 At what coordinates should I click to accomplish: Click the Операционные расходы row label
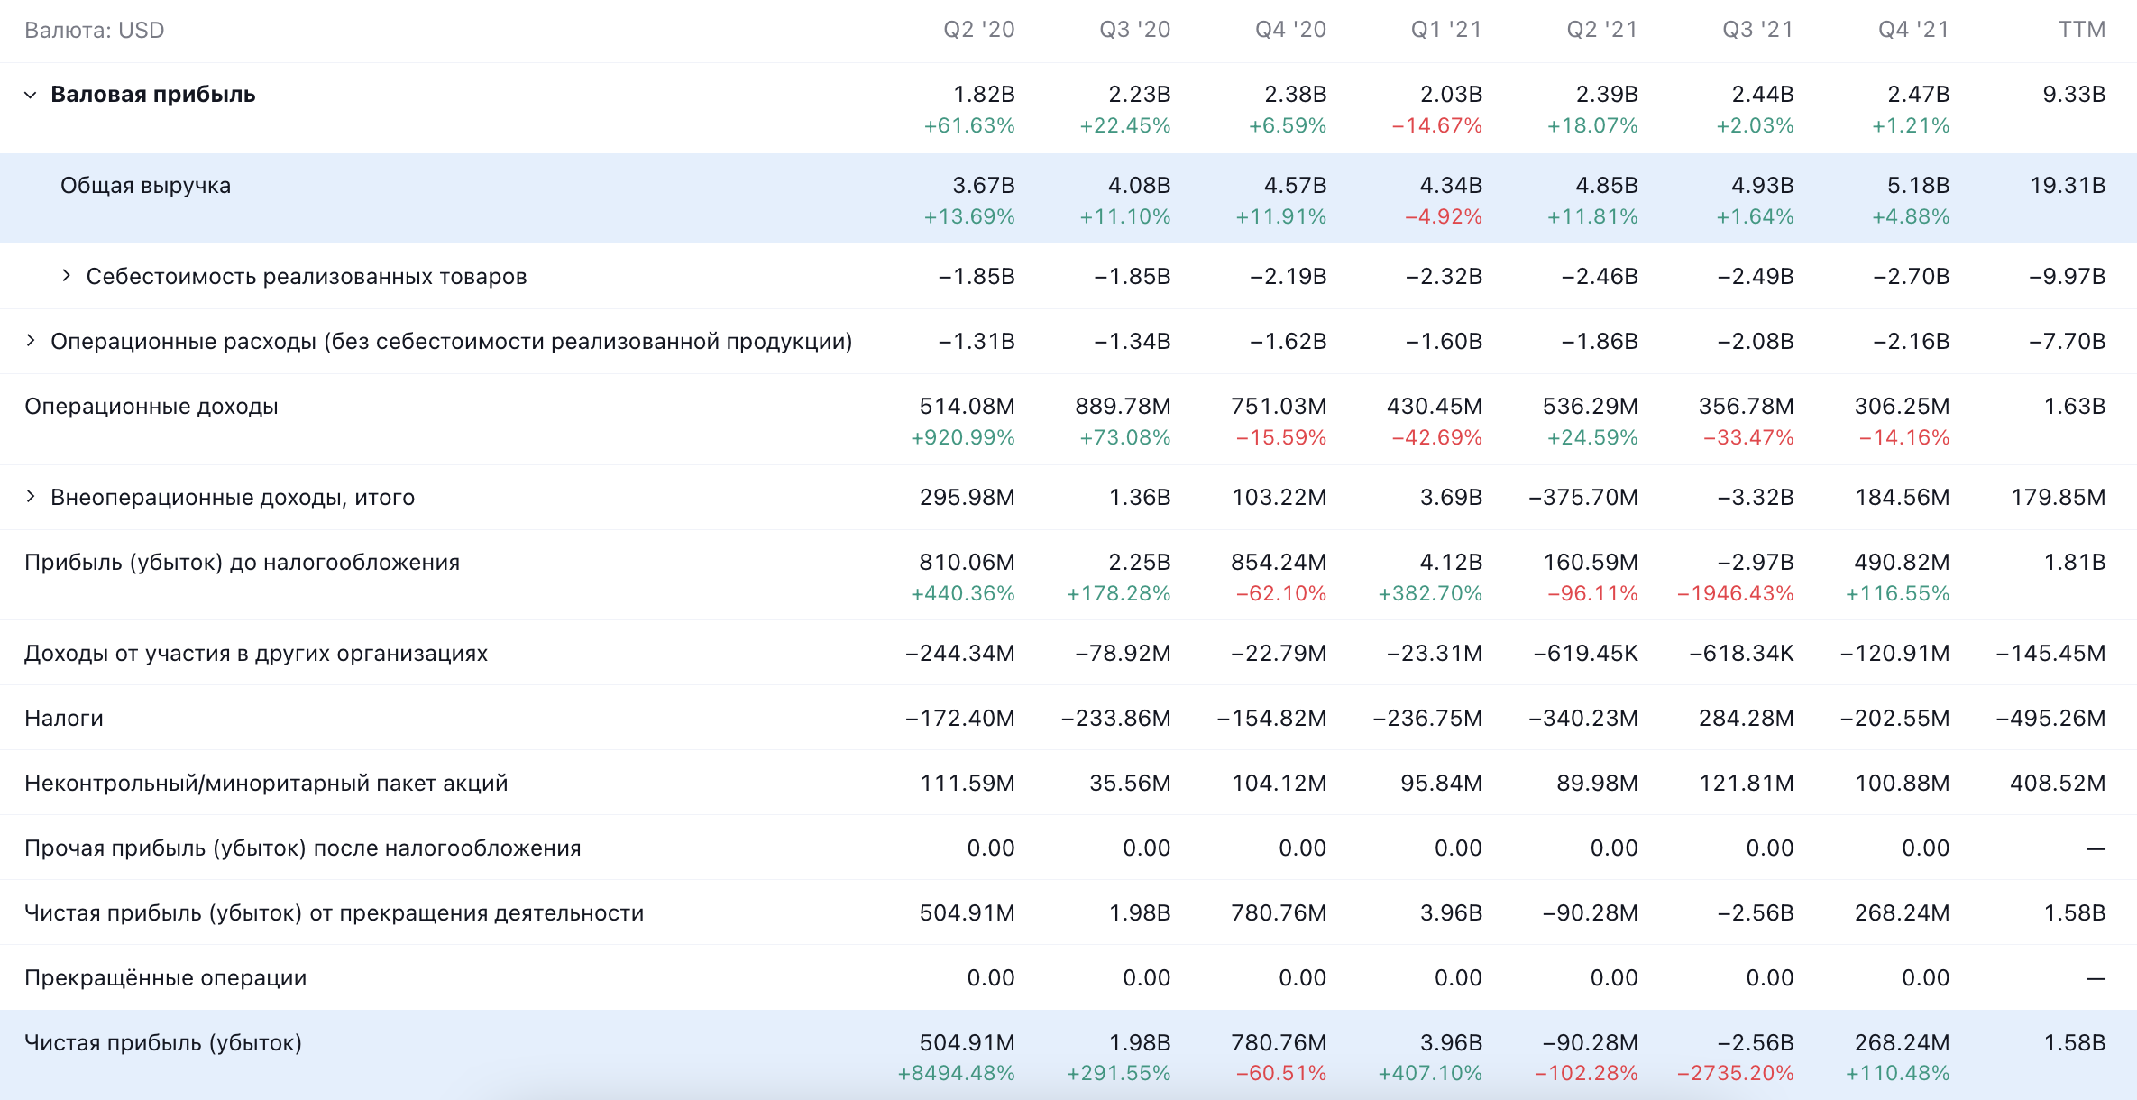[x=452, y=341]
